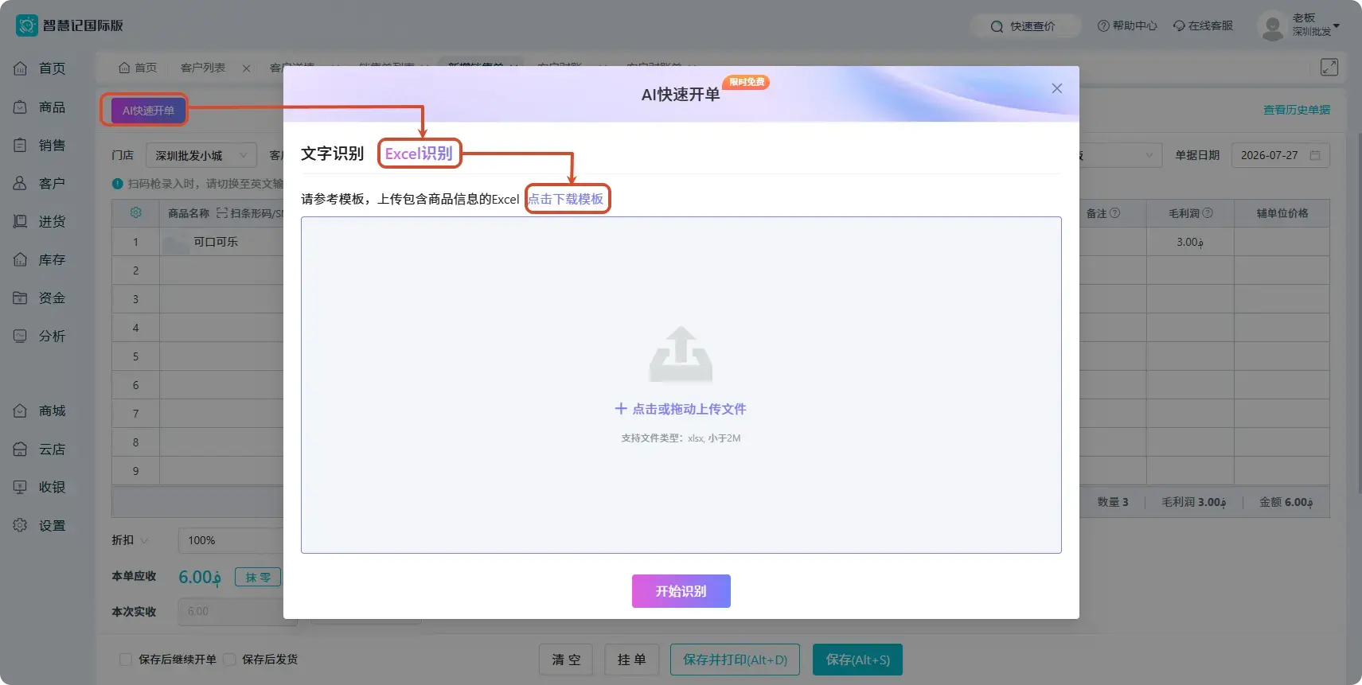Enable 保存后继续开单 checkbox
Viewport: 1362px width, 685px height.
point(125,659)
